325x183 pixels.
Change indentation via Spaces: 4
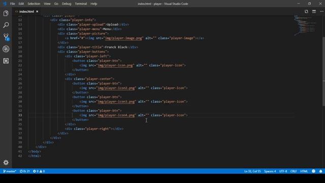point(270,171)
